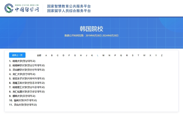Viewport: 183px width, 114px height.
Task: Open 灵山禅学大学 entry
Action: coord(29,70)
